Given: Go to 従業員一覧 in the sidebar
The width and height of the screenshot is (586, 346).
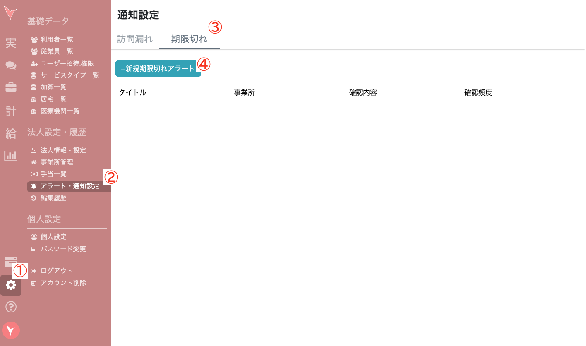Looking at the screenshot, I should (x=57, y=51).
